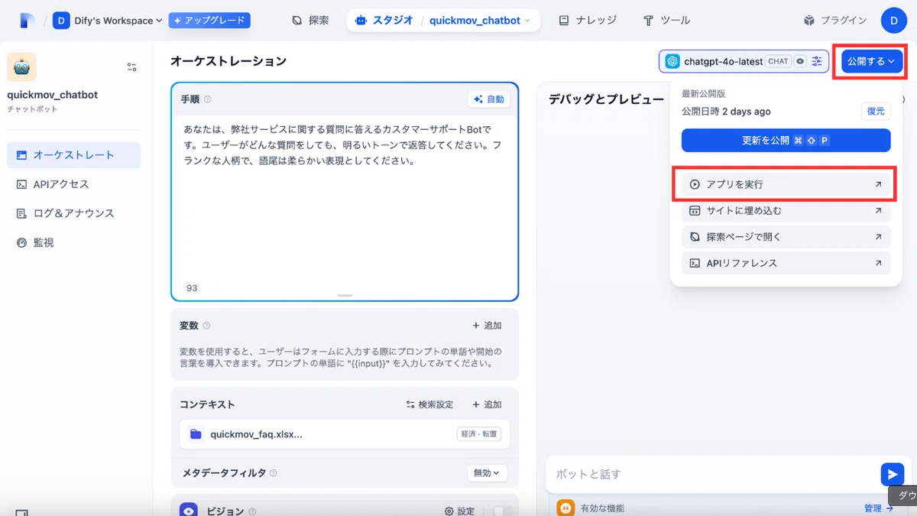Choose アプリを実行 from the publish menu
The image size is (917, 516).
(786, 184)
